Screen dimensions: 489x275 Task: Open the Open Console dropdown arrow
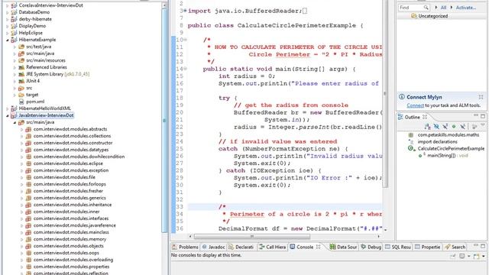coord(484,256)
